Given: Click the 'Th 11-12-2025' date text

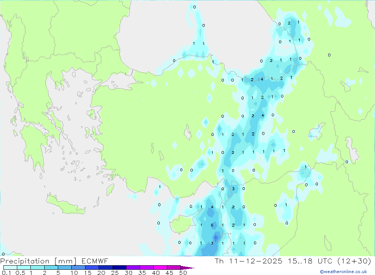Looking at the screenshot, I should coord(249,261).
